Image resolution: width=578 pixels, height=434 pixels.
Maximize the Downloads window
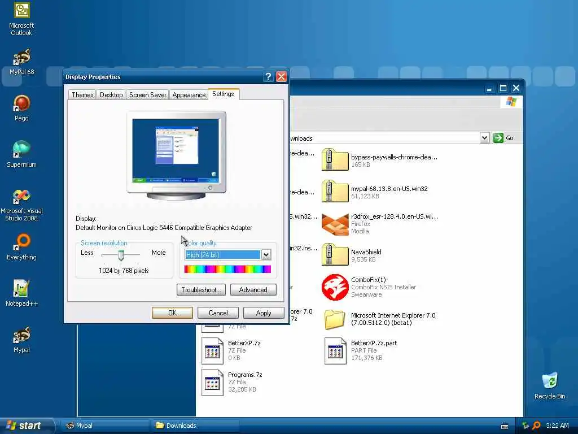tap(503, 88)
